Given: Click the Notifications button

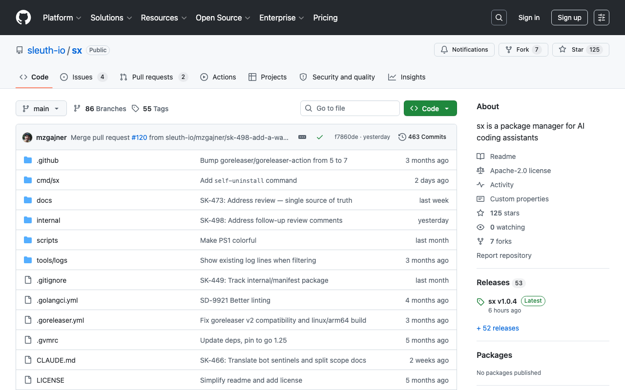Looking at the screenshot, I should [x=464, y=50].
